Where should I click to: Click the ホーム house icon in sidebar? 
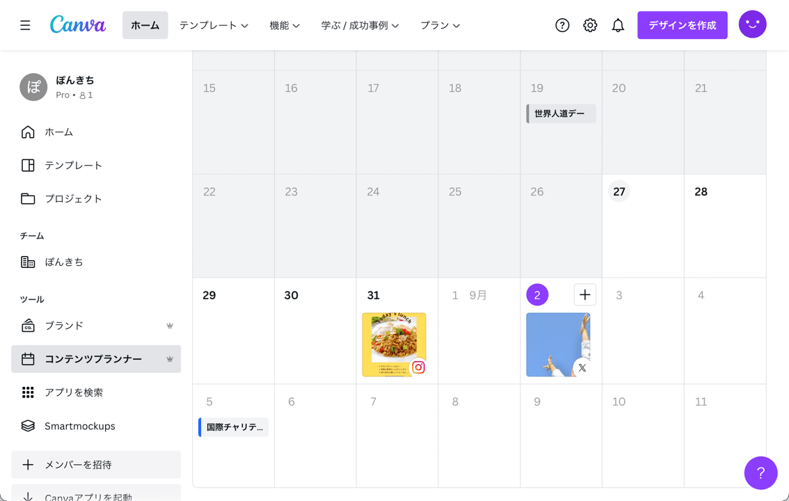(x=28, y=132)
